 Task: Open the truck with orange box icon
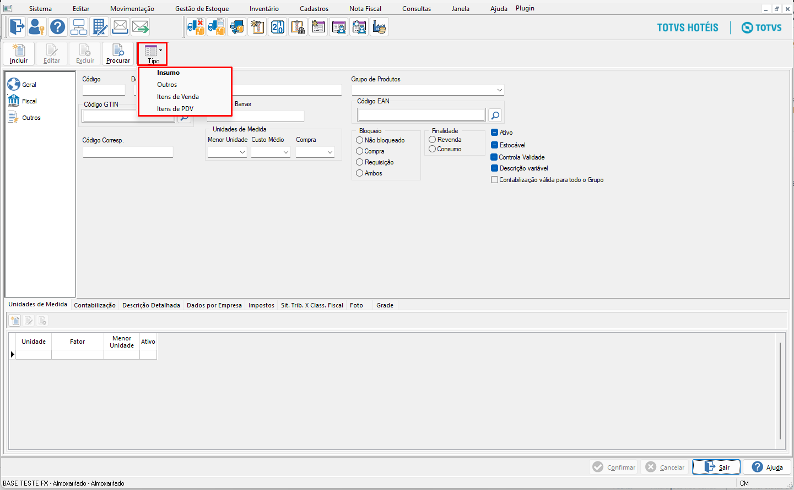pos(236,26)
